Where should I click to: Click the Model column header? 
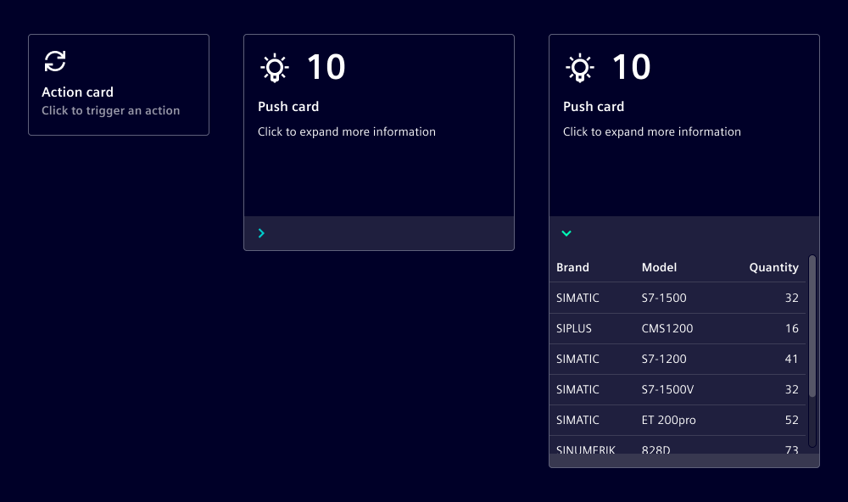pyautogui.click(x=659, y=267)
